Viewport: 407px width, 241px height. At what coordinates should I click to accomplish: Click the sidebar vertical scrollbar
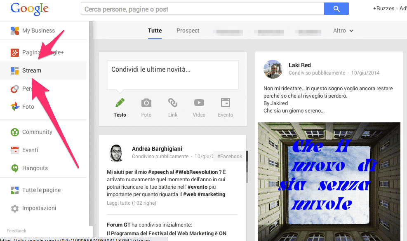point(91,124)
